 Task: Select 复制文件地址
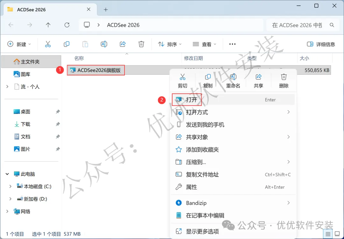tap(233, 175)
